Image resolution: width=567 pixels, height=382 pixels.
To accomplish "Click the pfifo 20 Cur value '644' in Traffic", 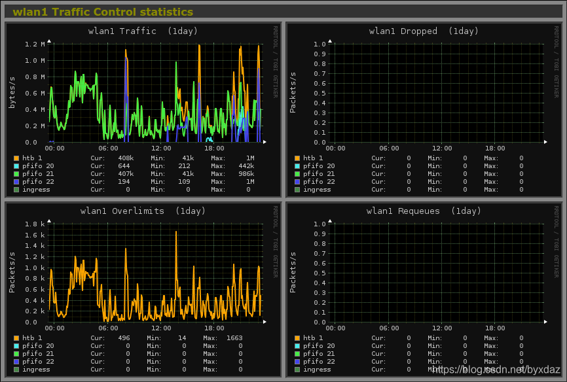I will coord(124,166).
